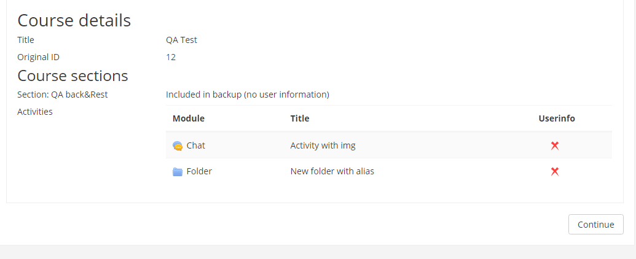
Task: Click the Module column header
Action: 189,118
